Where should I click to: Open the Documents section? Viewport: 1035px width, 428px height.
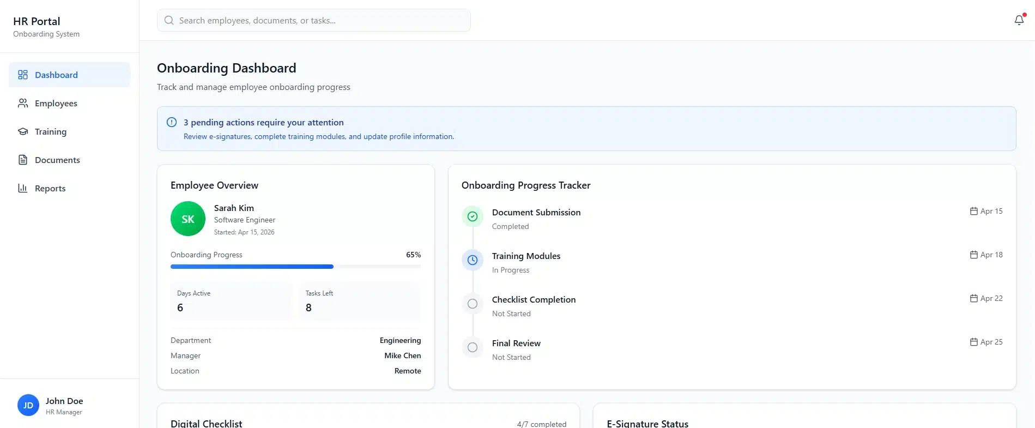69,160
